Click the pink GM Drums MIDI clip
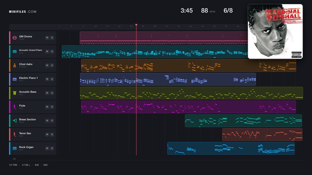 point(164,38)
